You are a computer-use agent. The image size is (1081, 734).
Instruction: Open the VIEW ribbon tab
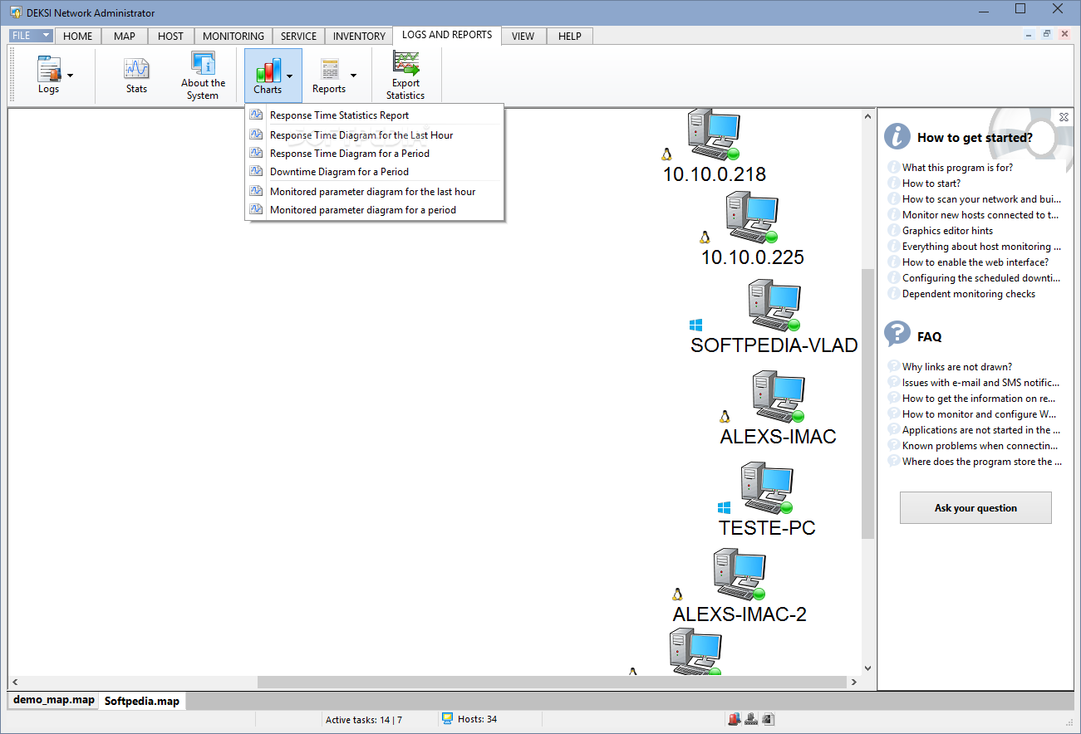pos(523,36)
